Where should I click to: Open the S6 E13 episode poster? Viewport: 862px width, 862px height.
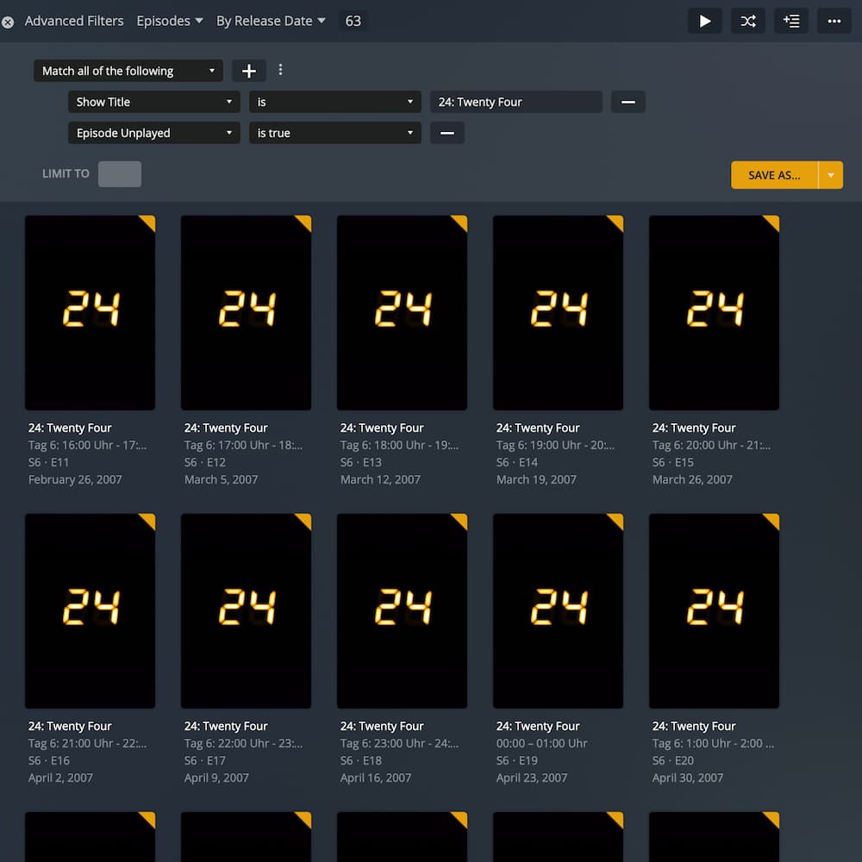click(402, 313)
